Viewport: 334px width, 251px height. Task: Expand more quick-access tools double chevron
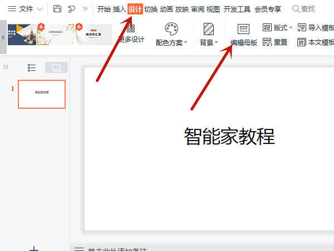85,9
